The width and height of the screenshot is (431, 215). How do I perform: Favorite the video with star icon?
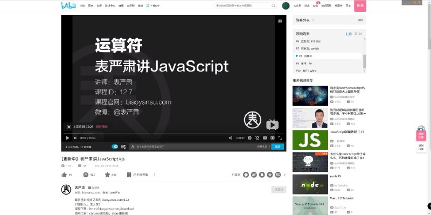[x=107, y=175]
